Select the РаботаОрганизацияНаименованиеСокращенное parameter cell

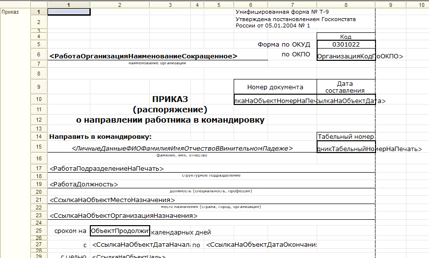click(143, 56)
